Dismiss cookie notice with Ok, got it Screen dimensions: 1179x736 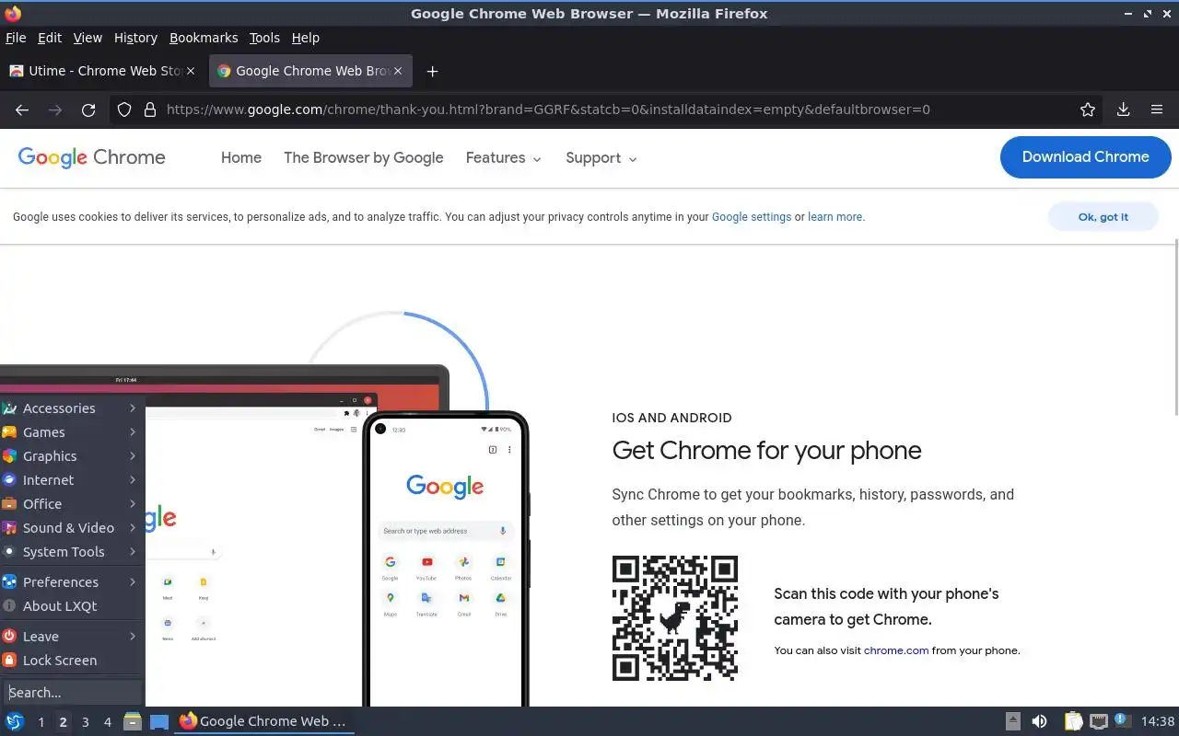click(x=1103, y=217)
